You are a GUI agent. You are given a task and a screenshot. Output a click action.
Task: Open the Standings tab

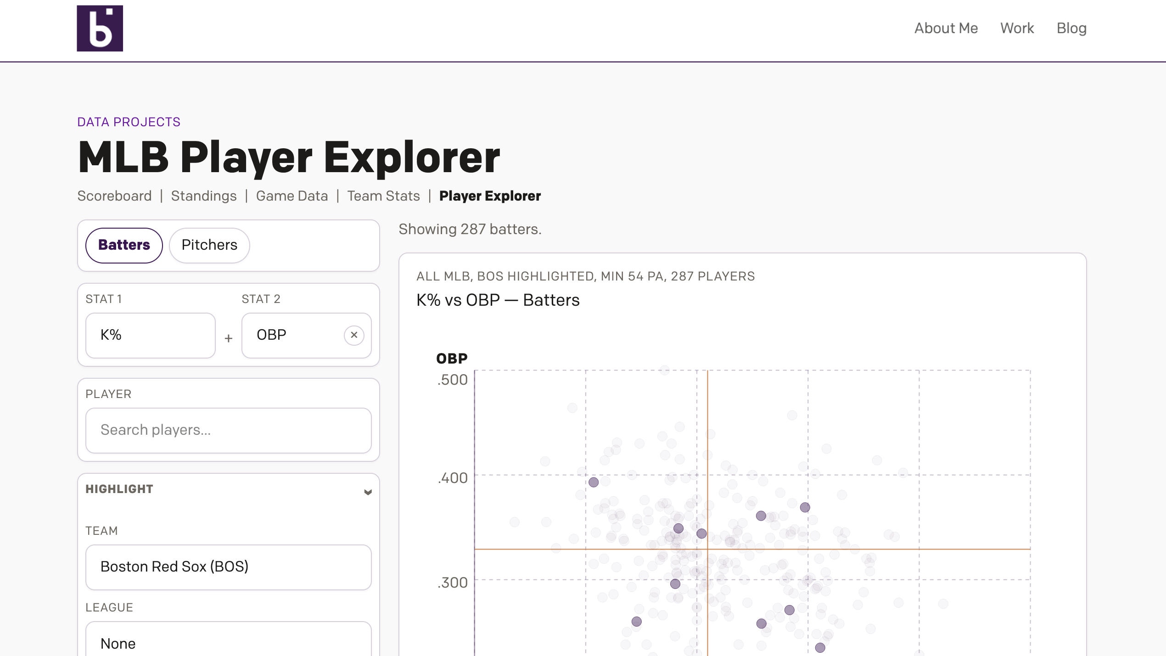coord(204,196)
